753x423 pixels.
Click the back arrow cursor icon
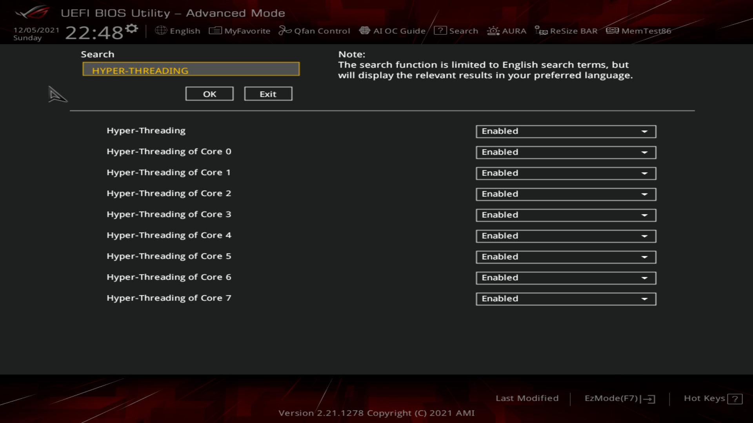click(57, 94)
